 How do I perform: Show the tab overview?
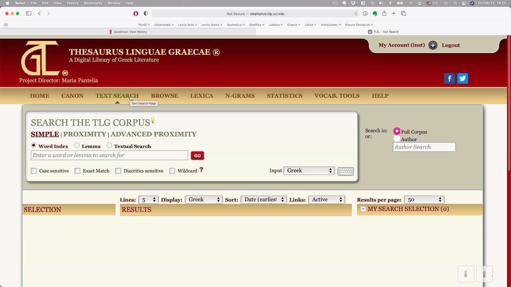tap(404, 14)
